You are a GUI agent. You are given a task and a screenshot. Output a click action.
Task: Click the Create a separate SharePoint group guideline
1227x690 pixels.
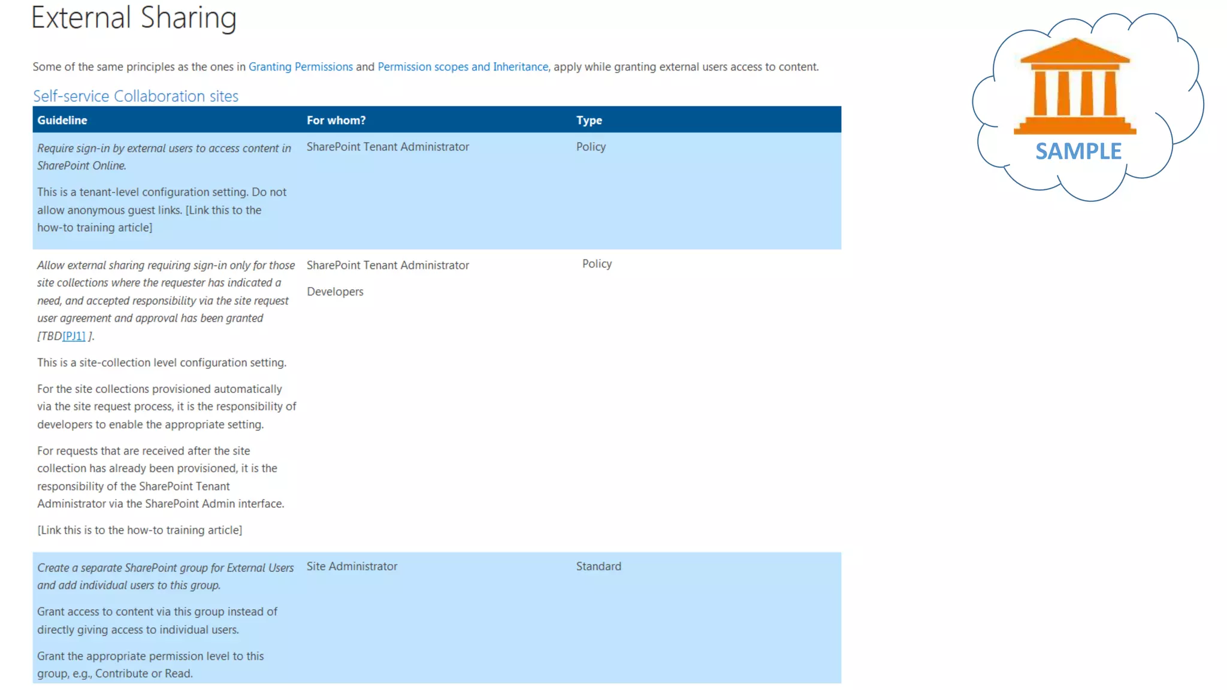(165, 576)
